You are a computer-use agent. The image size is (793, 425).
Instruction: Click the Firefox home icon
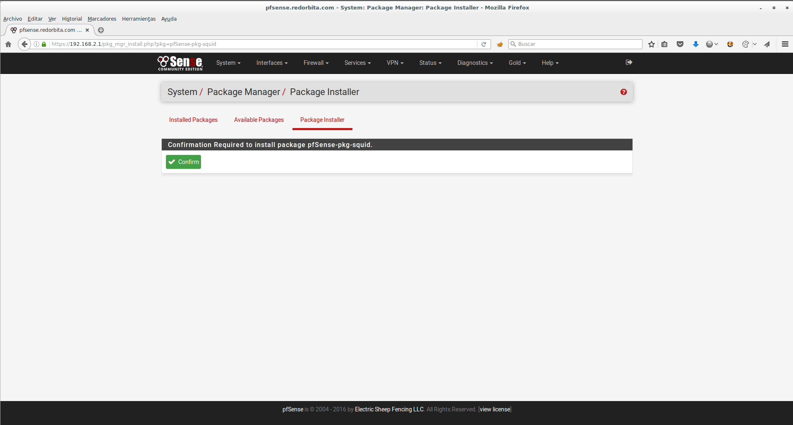pos(8,44)
